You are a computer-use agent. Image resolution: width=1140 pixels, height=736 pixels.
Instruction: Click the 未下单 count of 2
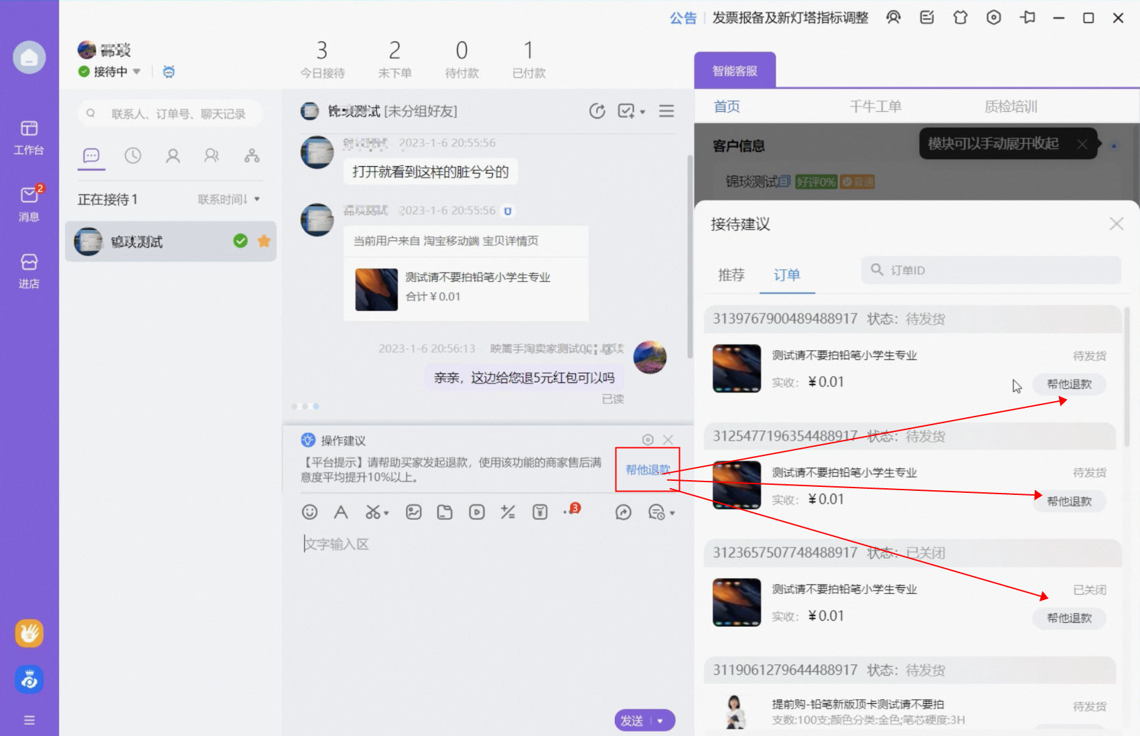[395, 59]
